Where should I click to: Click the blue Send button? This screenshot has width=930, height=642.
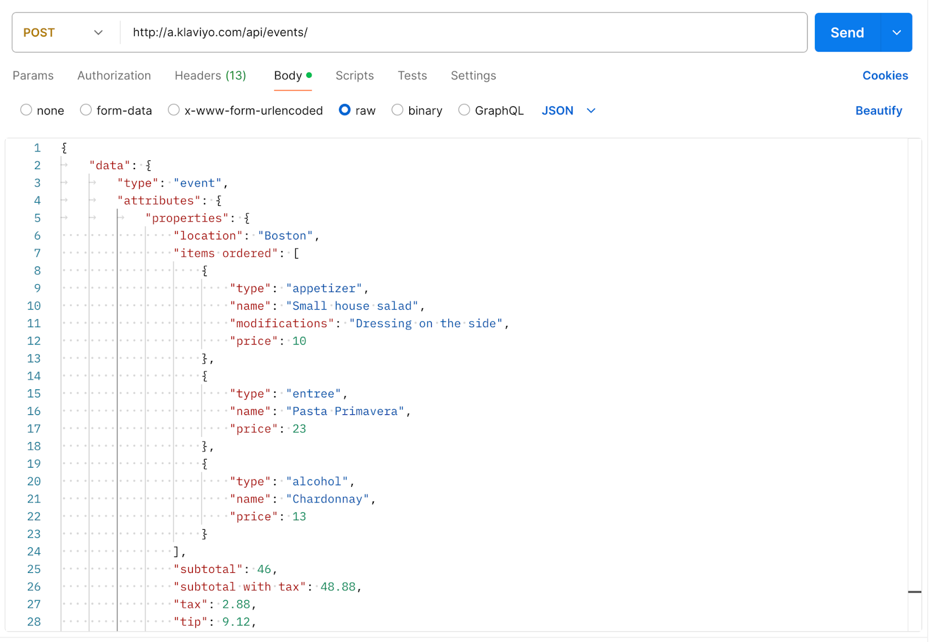[847, 33]
